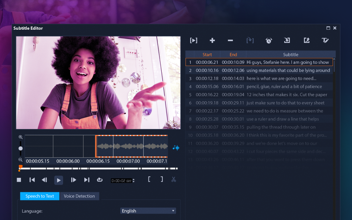The height and width of the screenshot is (220, 352).
Task: Open the text options icon
Action: (x=325, y=40)
